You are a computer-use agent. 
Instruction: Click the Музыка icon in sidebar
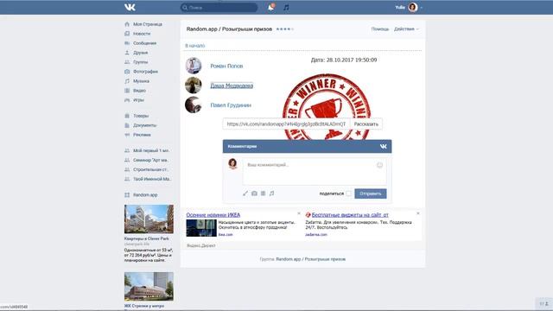click(x=127, y=81)
